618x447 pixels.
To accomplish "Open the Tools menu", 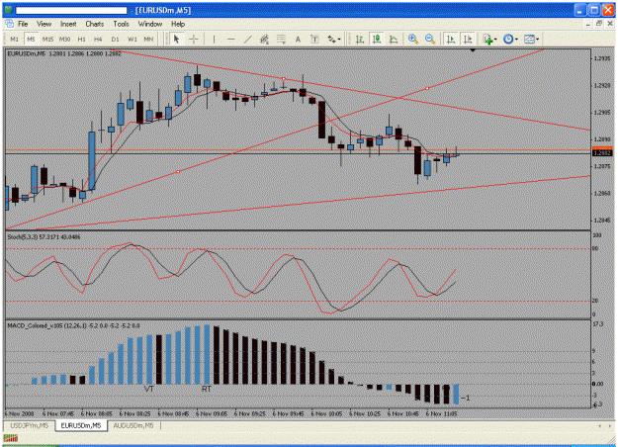I will coord(121,24).
